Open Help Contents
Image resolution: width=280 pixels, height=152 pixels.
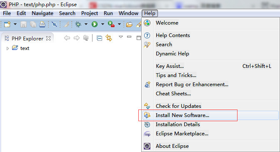click(211, 35)
